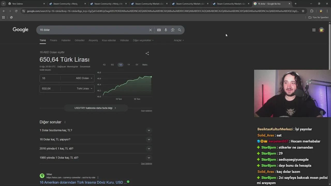The image size is (331, 186).
Task: Click the 16 dollar amount field
Action: point(51,78)
